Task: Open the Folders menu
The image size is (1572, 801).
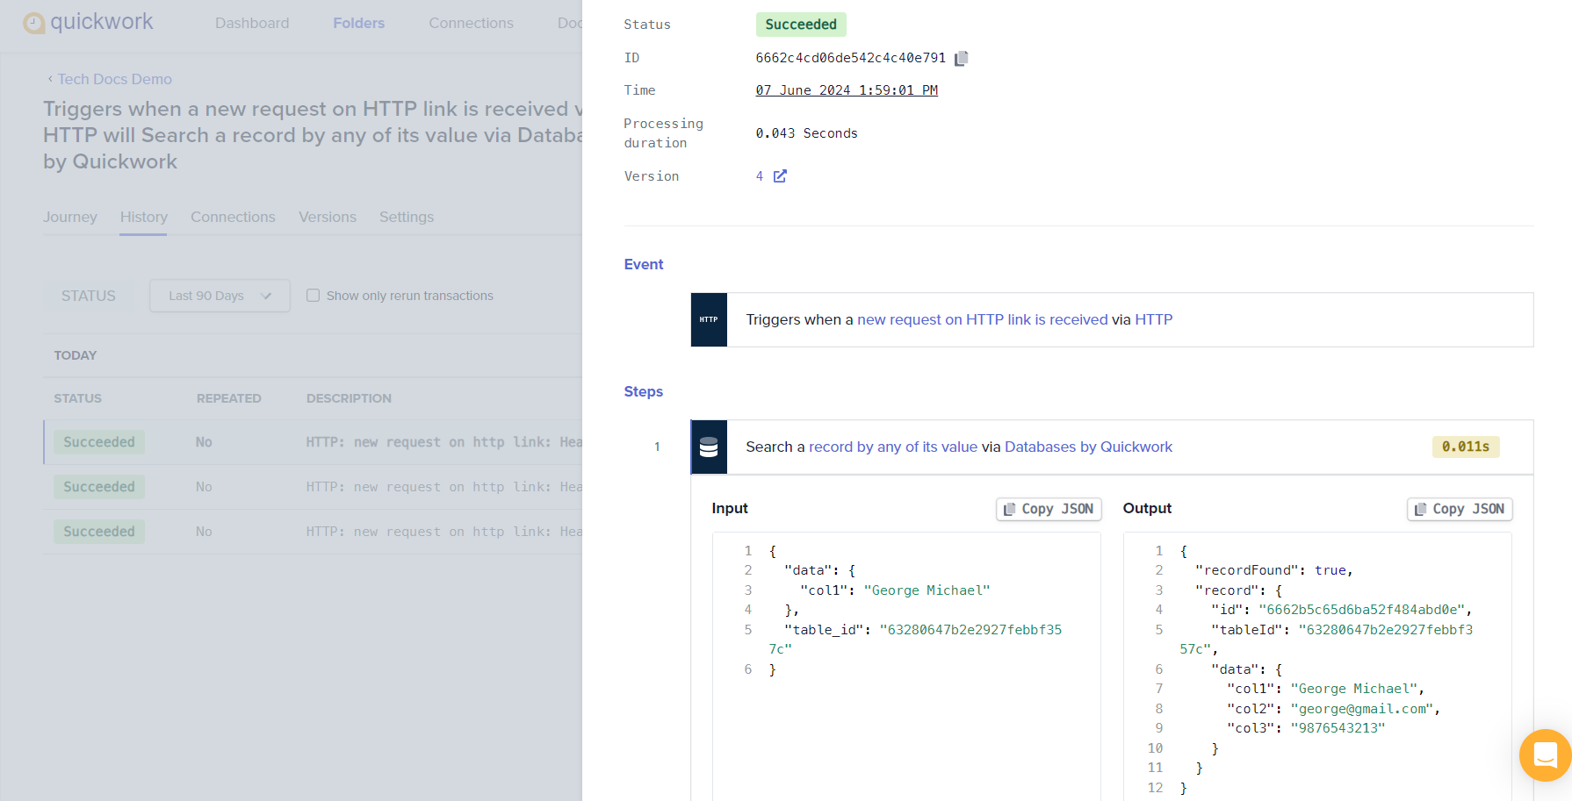Action: point(358,23)
